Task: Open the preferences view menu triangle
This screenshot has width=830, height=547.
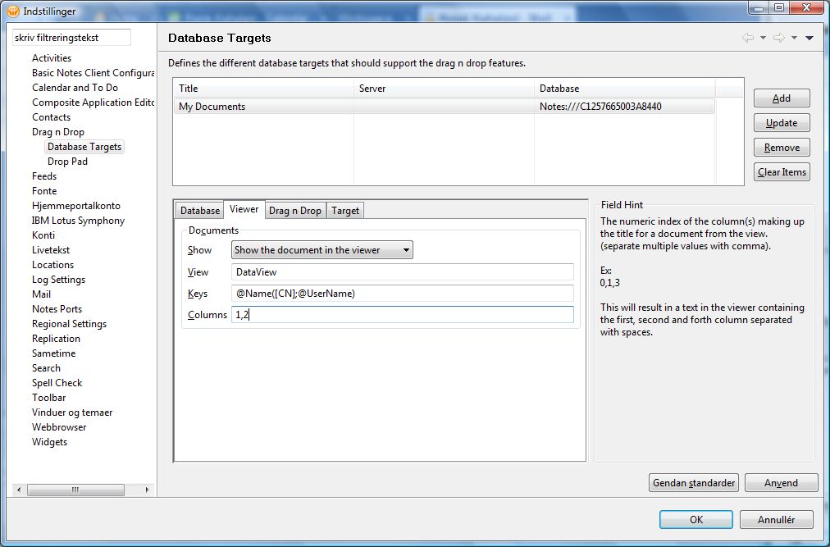Action: coord(809,38)
